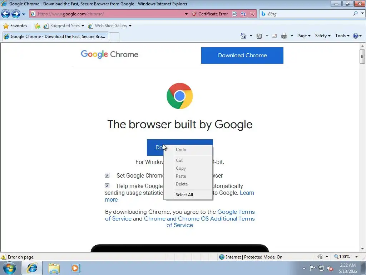Open the Print options dropdown arrow
The image size is (366, 275).
coord(292,36)
